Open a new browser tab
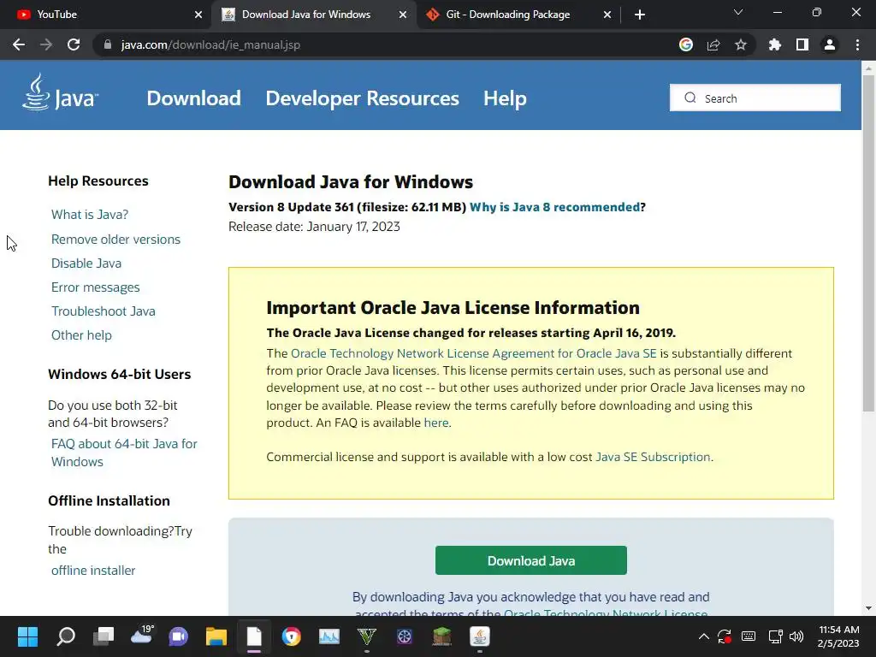The height and width of the screenshot is (657, 876). (640, 15)
